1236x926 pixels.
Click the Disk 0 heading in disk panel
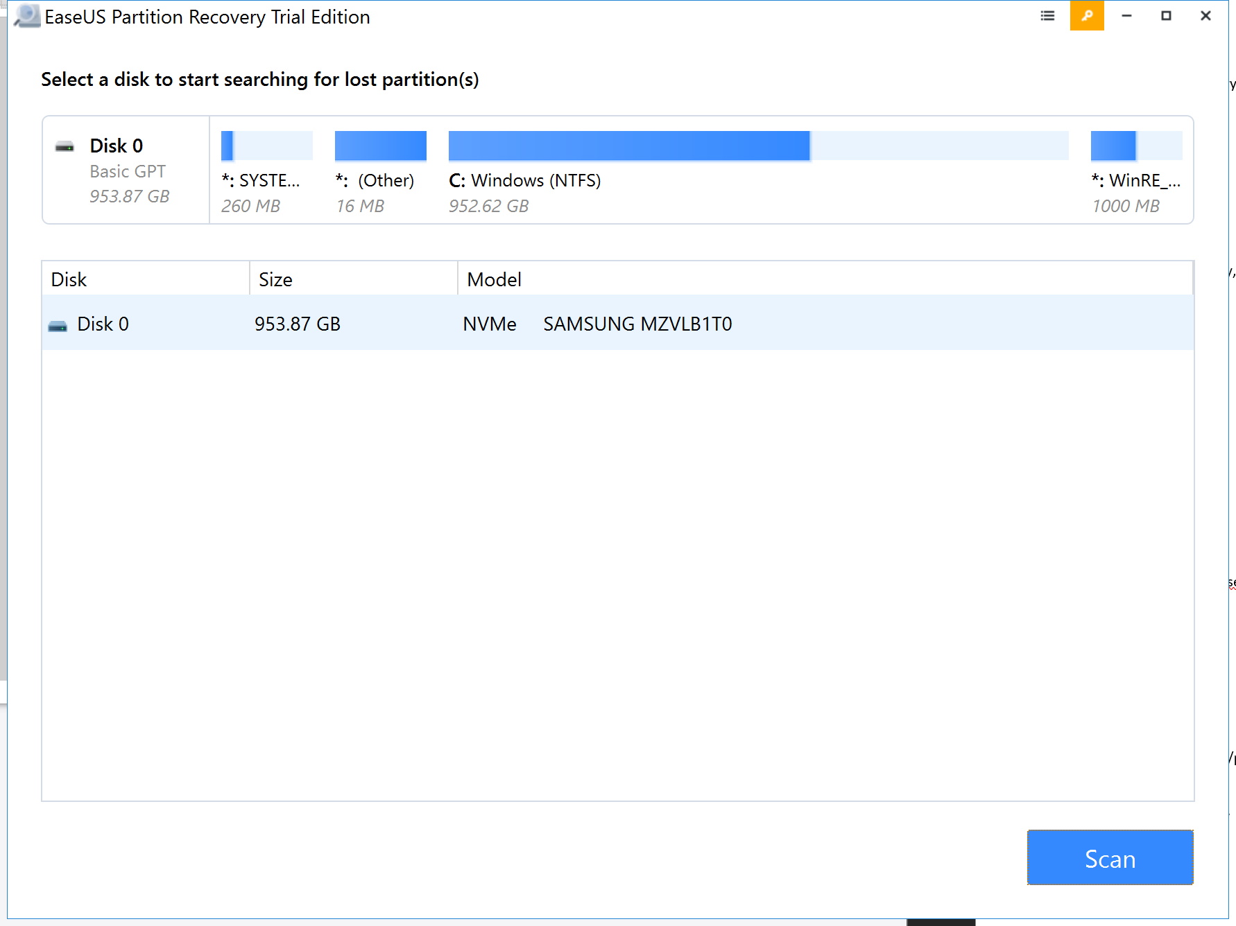click(117, 146)
